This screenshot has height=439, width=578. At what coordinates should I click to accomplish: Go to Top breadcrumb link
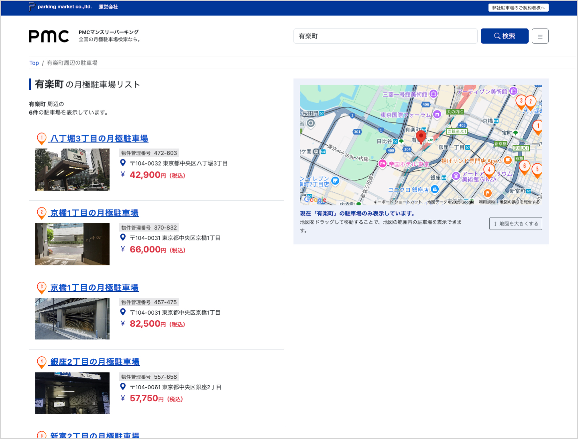click(x=34, y=63)
